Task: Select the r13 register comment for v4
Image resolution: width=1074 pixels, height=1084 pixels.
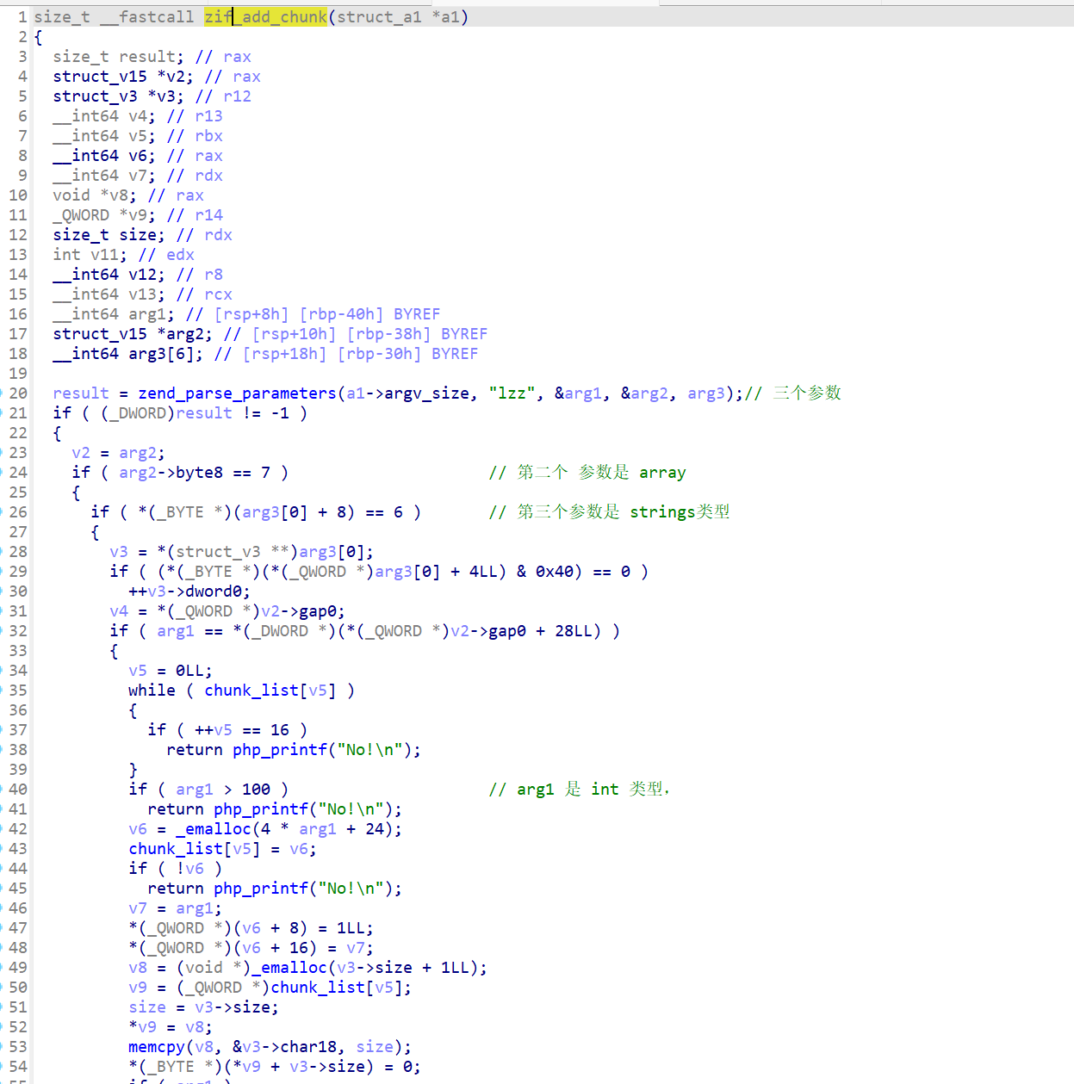Action: pos(208,115)
